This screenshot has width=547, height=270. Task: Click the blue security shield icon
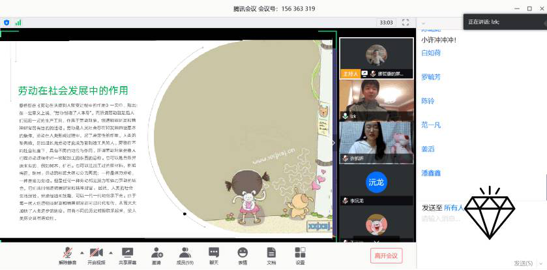[x=7, y=22]
